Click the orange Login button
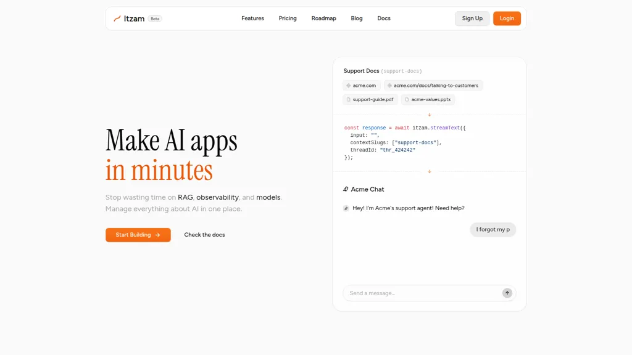This screenshot has width=632, height=355. coord(507,18)
